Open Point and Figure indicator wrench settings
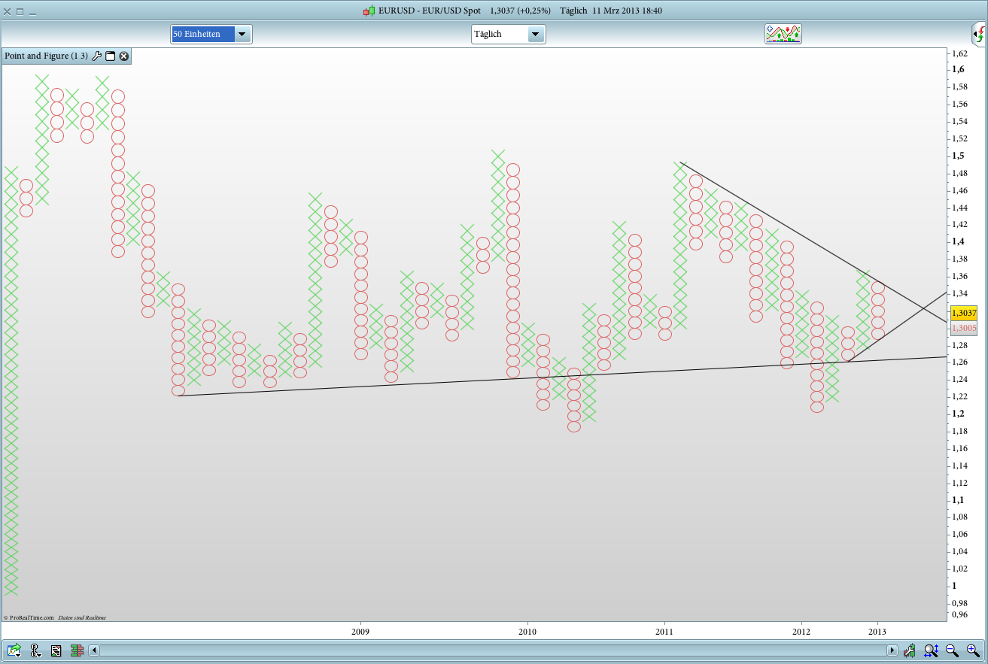988x664 pixels. click(x=96, y=56)
